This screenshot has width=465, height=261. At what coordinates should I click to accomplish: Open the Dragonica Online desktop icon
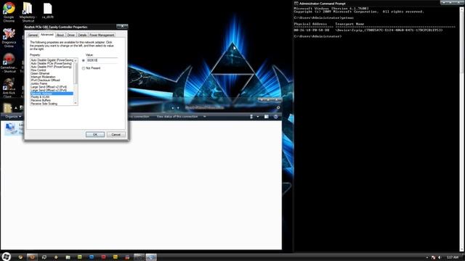[x=9, y=38]
